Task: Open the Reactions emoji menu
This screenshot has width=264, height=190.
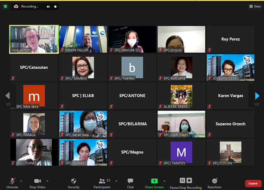Action: (x=214, y=183)
